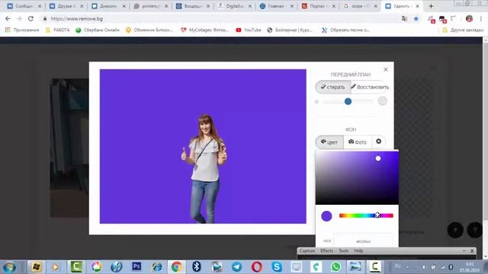Screen dimensions: 488x274
Task: Open the Бойлерная bookmark
Action: point(290,30)
